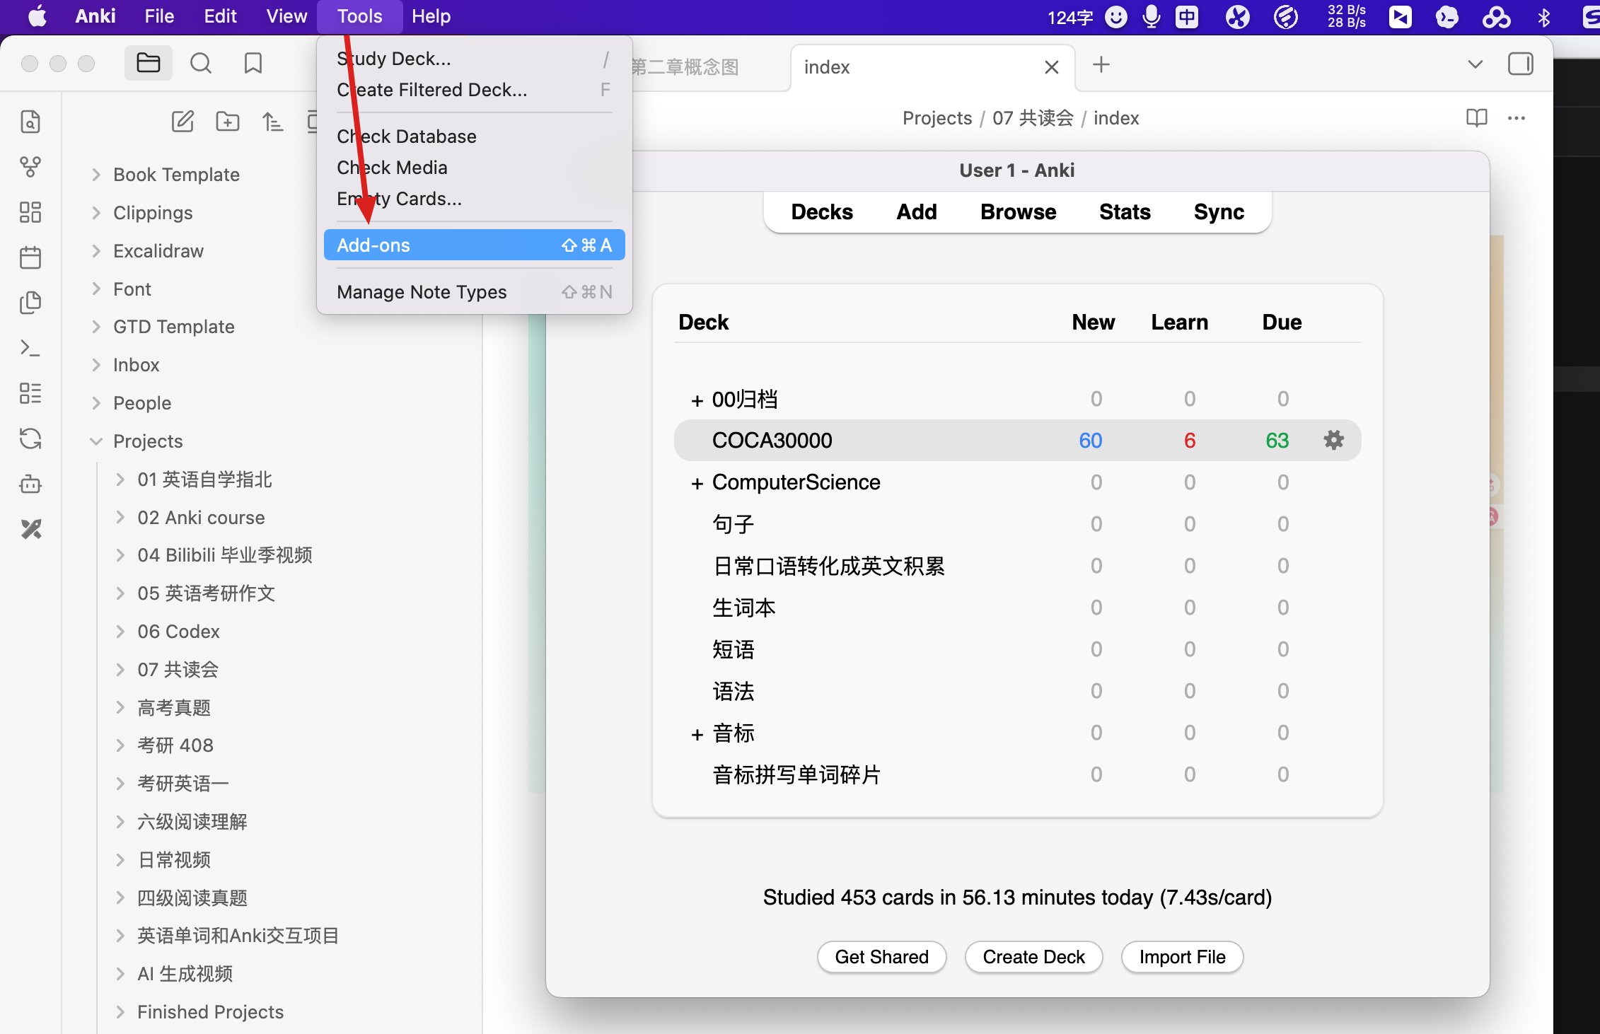The height and width of the screenshot is (1034, 1600).
Task: Expand the Excalidraw folder
Action: (96, 251)
